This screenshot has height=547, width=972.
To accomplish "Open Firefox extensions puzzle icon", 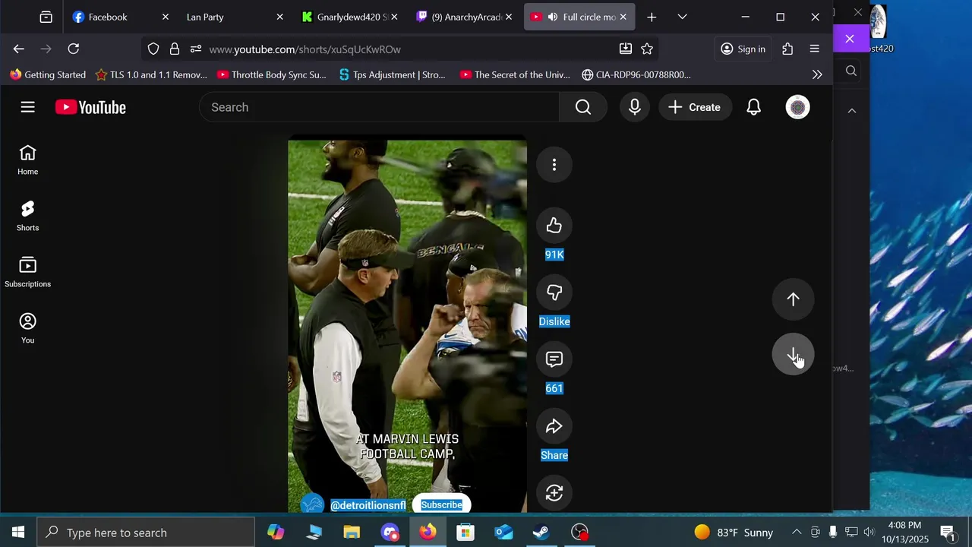I will pos(787,49).
